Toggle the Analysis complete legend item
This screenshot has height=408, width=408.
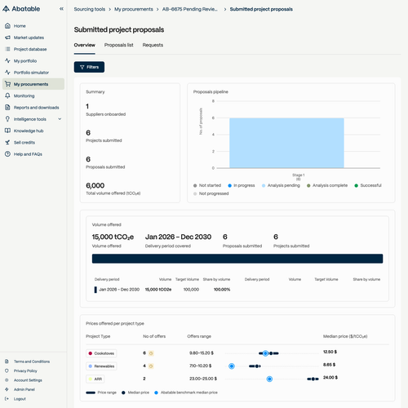327,185
